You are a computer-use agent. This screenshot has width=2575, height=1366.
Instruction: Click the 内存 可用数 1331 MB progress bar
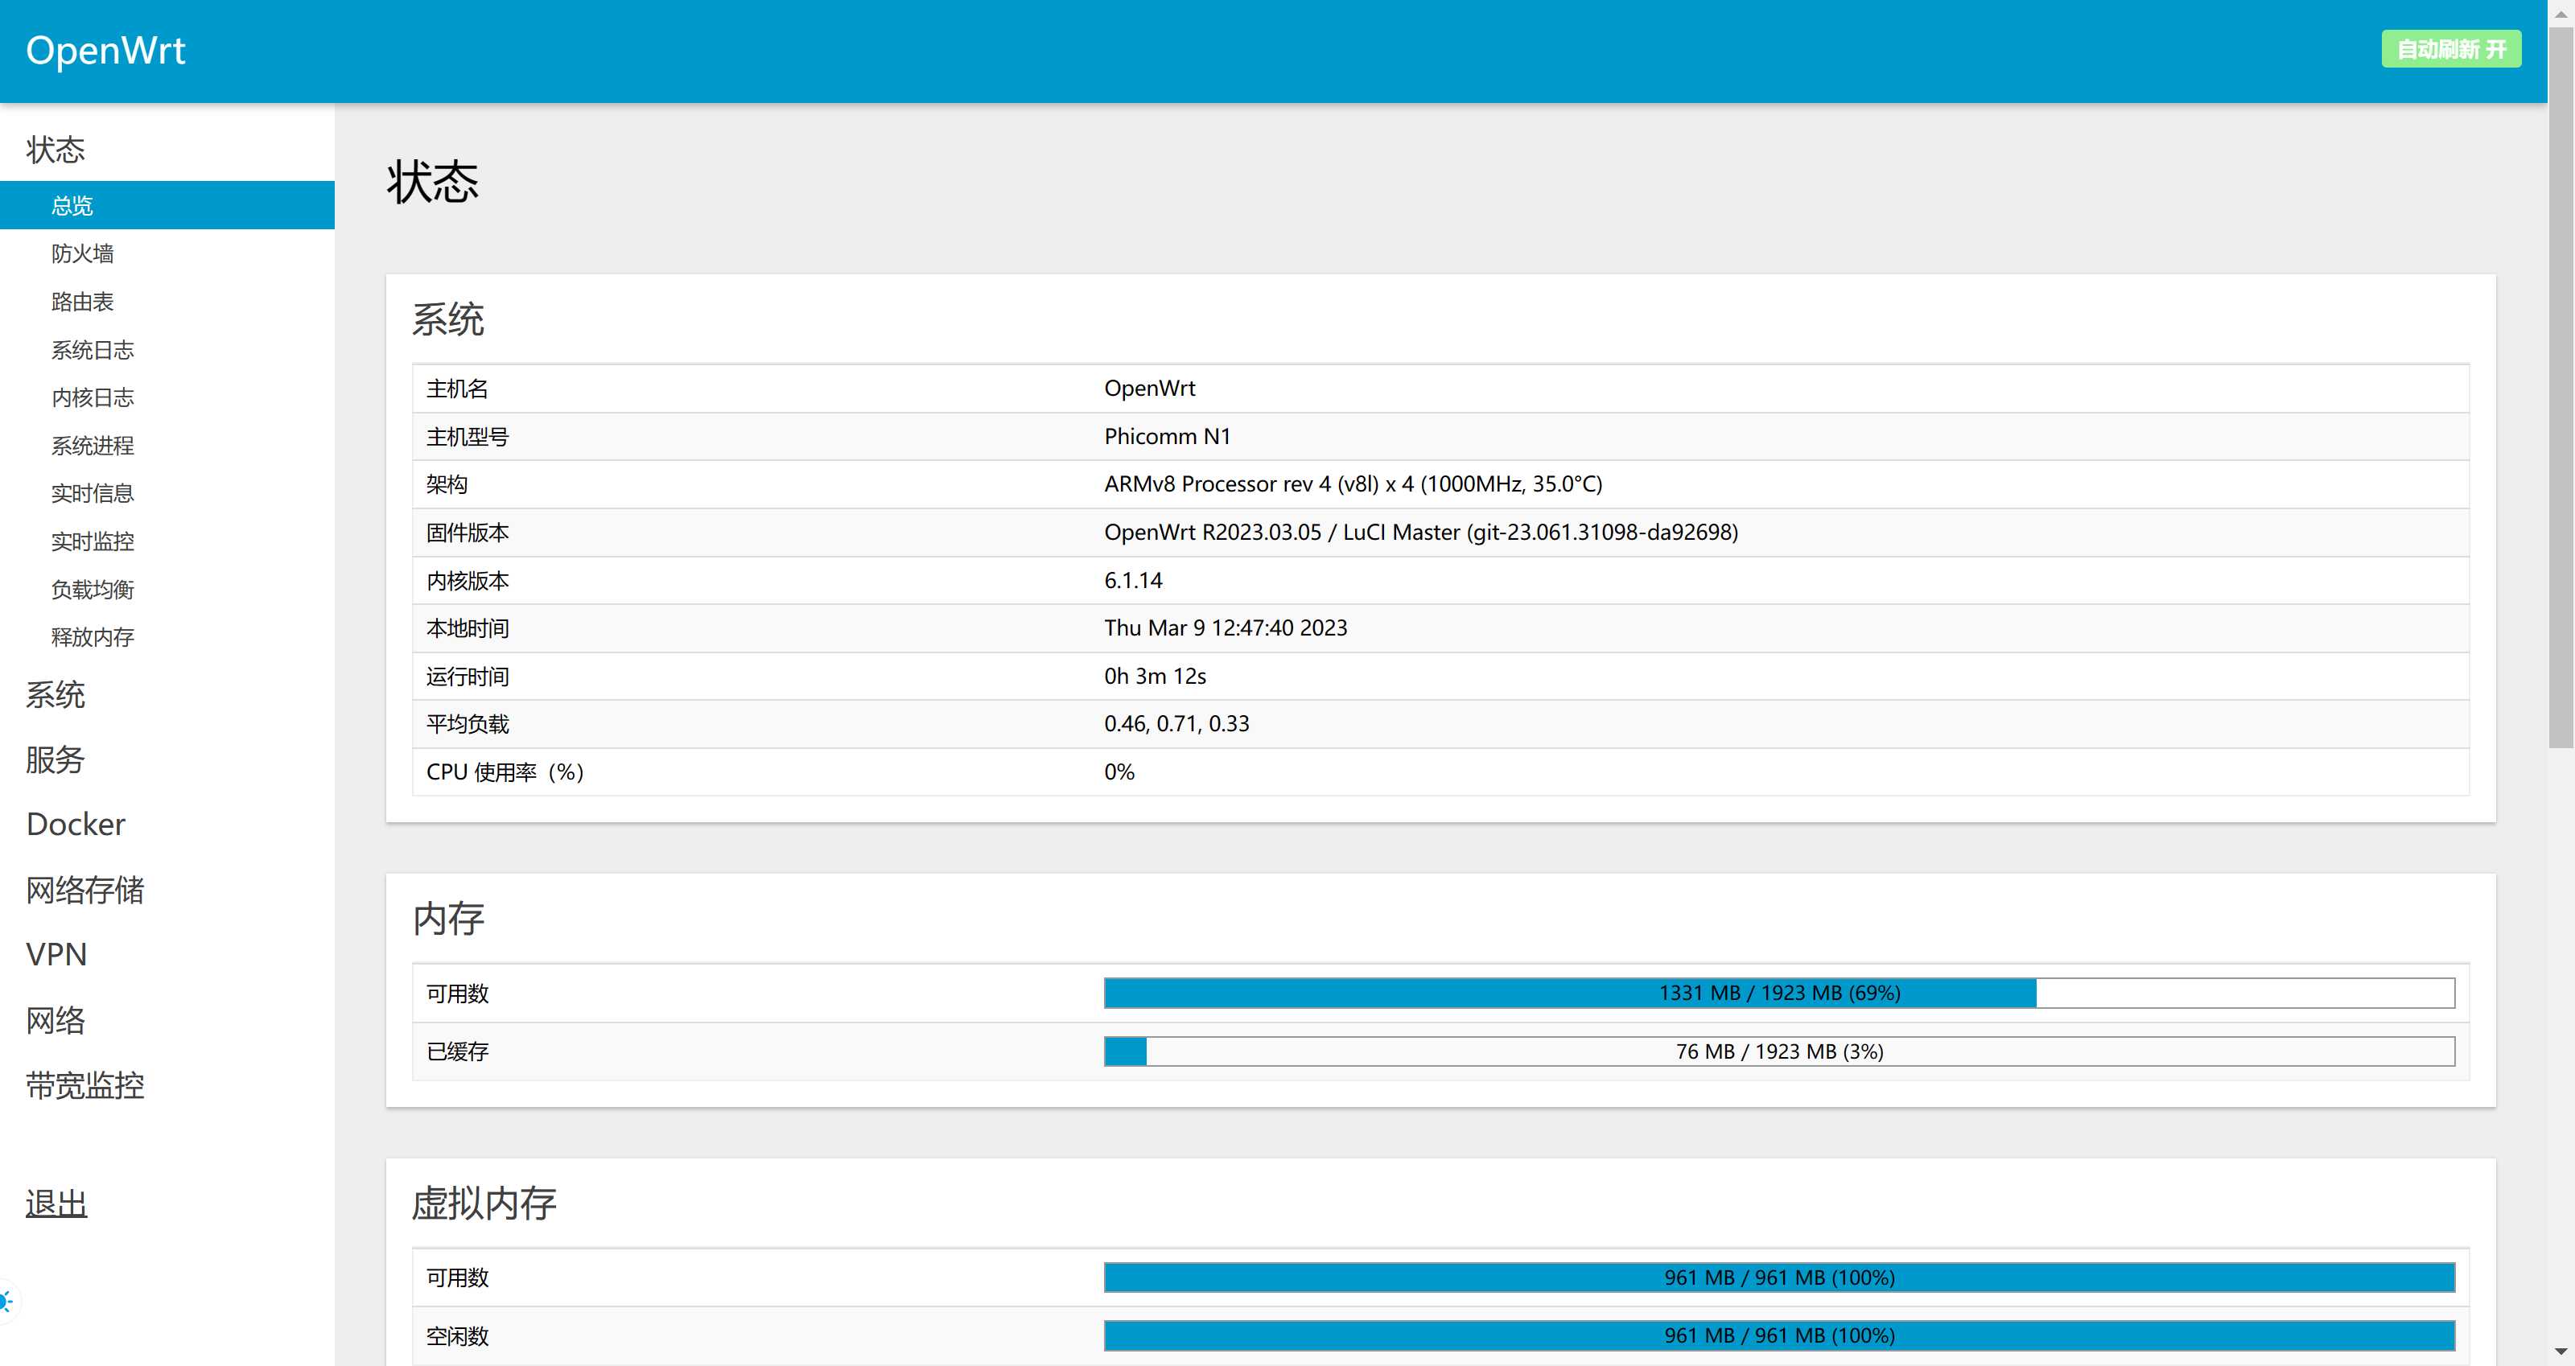[1778, 994]
